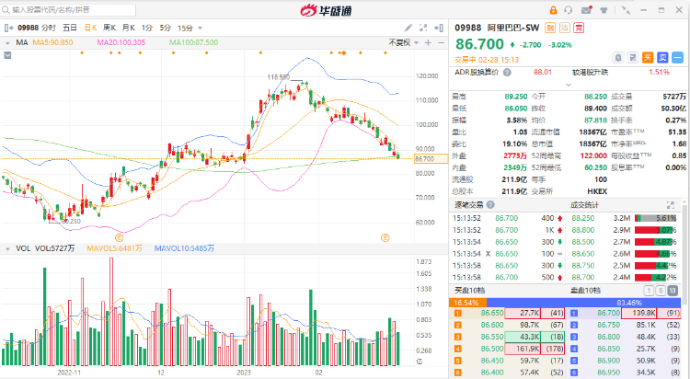Image resolution: width=690 pixels, height=379 pixels.
Task: Expand the ADR info chevron
Action: tap(682, 72)
